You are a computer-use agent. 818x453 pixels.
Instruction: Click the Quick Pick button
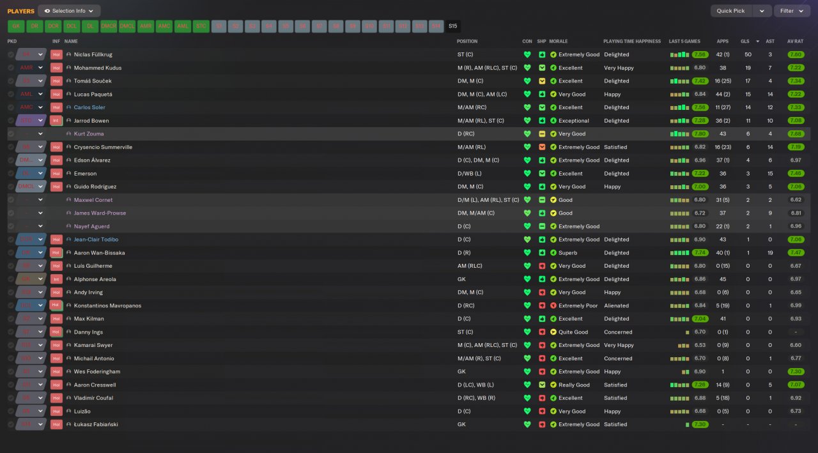click(731, 11)
